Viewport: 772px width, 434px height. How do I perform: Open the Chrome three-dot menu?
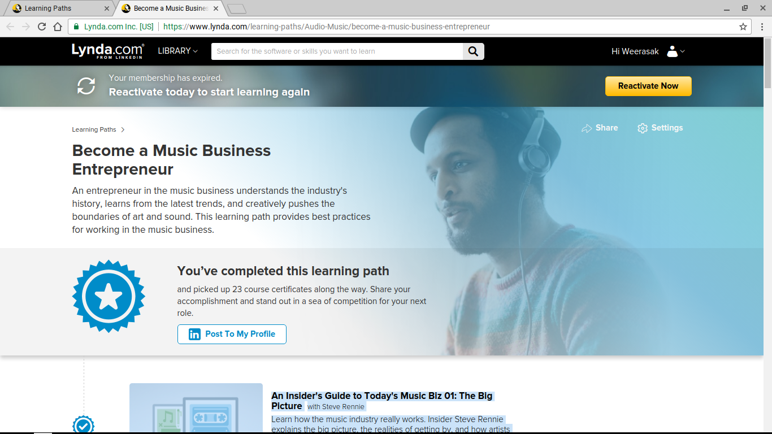point(762,27)
